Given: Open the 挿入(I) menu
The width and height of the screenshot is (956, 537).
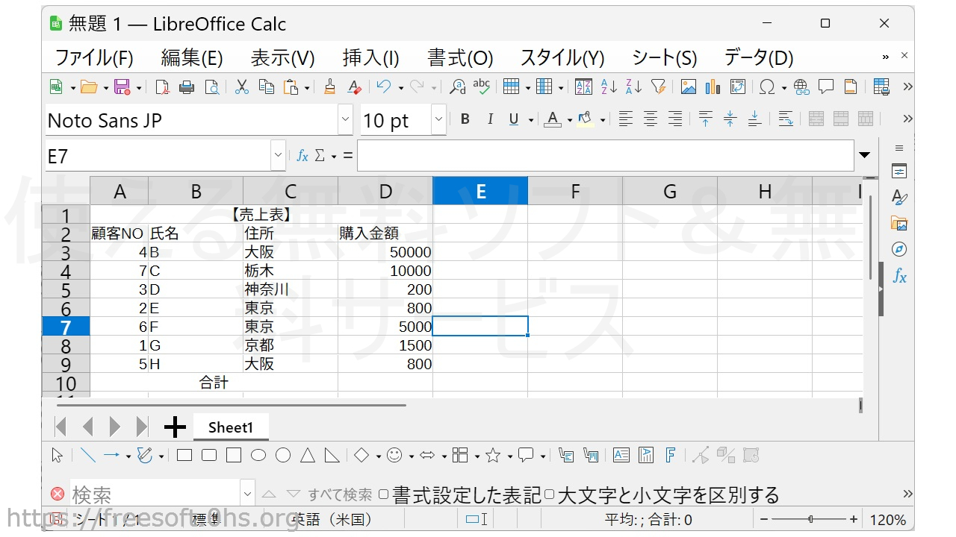Looking at the screenshot, I should [x=370, y=57].
